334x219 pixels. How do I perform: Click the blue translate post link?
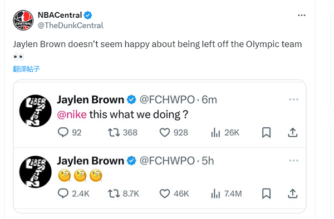pos(26,69)
